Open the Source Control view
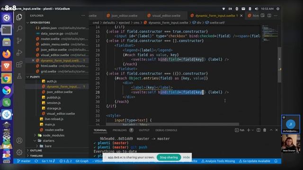Image resolution: width=303 pixels, height=170 pixels. point(19,41)
